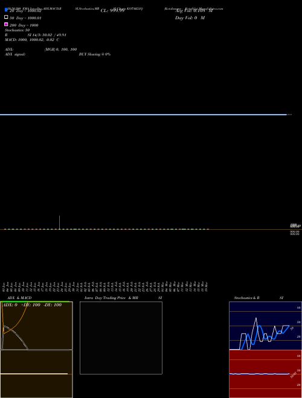
Task: Click the 'ADX & MACD' panel title
Action: pyautogui.click(x=19, y=298)
